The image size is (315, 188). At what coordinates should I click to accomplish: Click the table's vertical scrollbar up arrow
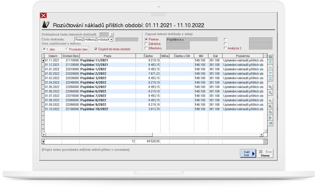coord(265,56)
